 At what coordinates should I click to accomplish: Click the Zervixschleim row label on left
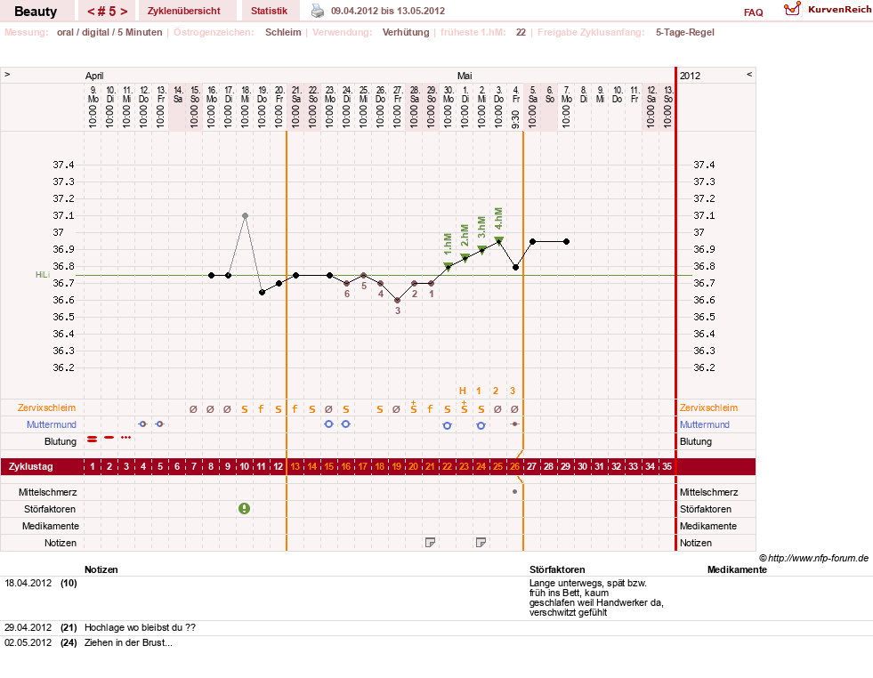click(46, 408)
